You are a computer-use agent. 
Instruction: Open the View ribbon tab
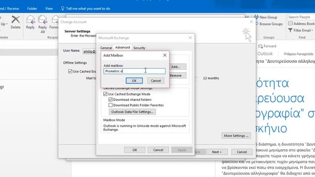point(49,9)
